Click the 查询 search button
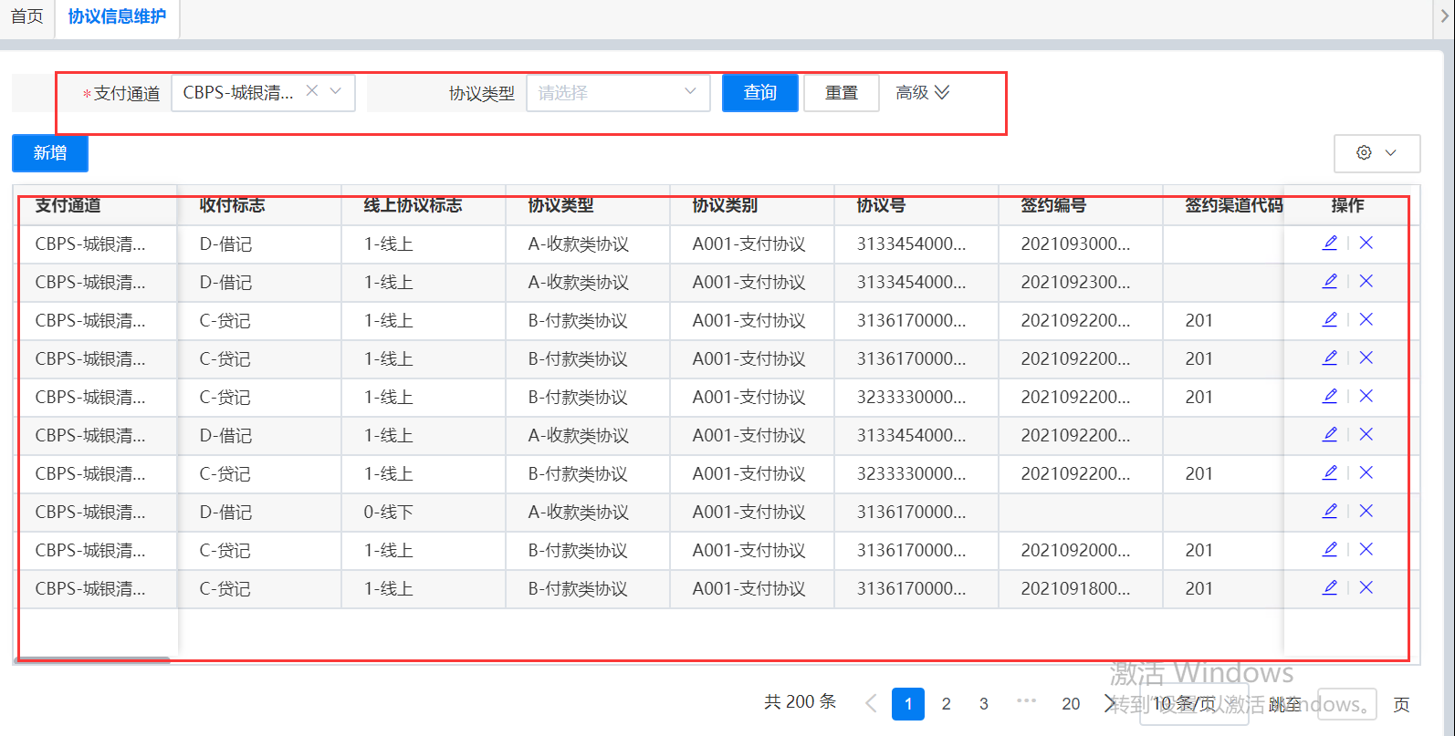 coord(759,93)
